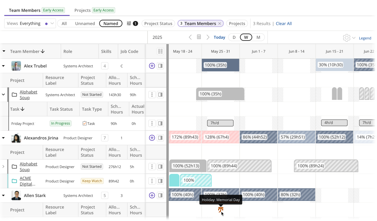Open the three-dot menu for Friday Project
This screenshot has height=221, width=377.
point(152,123)
